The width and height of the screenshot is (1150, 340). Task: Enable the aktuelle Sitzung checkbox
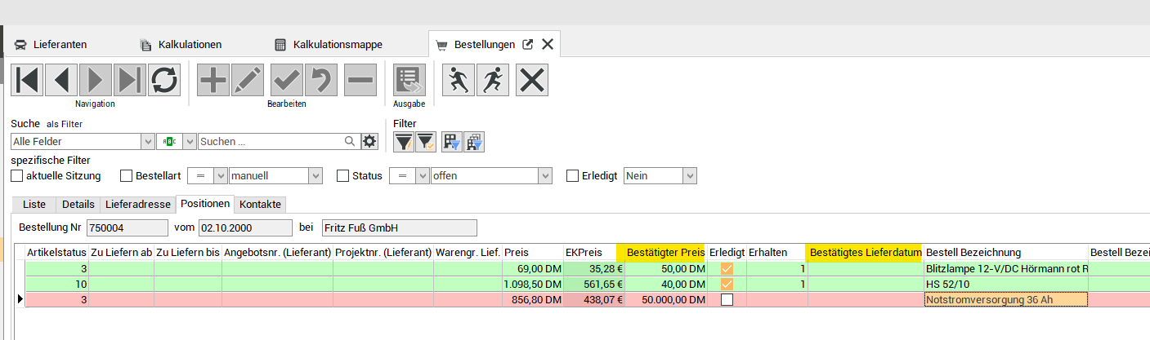(16, 175)
